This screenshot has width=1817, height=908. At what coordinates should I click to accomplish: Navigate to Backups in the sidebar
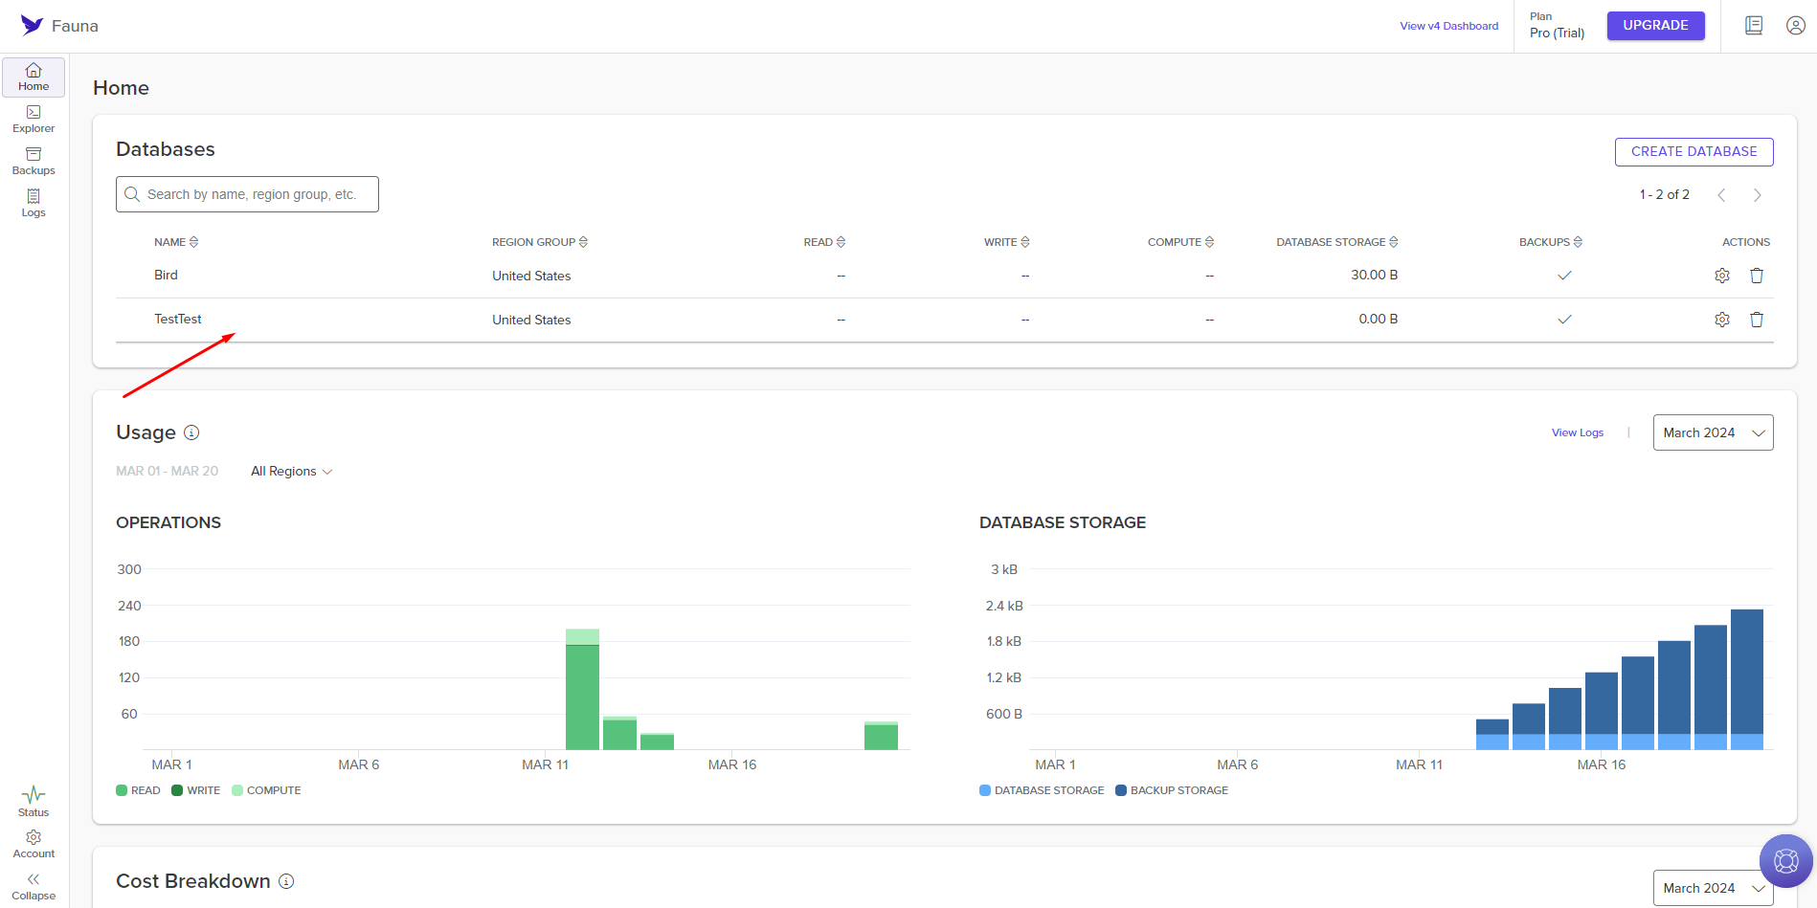pyautogui.click(x=33, y=160)
